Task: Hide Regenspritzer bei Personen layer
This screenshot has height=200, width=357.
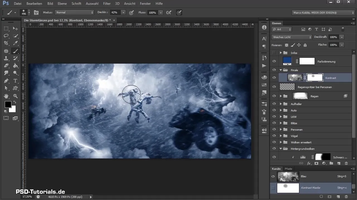Action: (274, 87)
